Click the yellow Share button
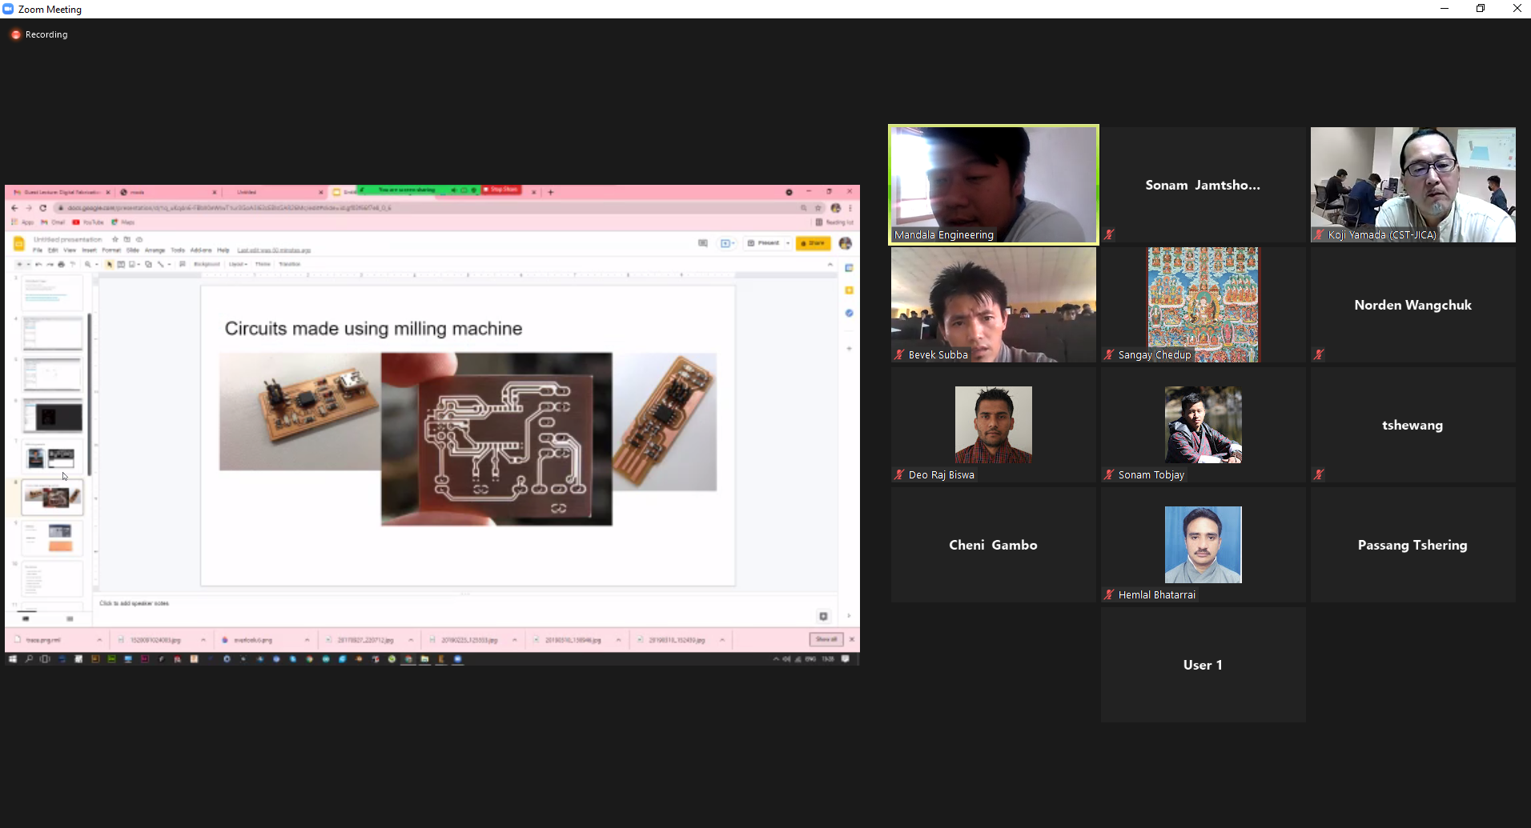Image resolution: width=1531 pixels, height=828 pixels. [813, 243]
